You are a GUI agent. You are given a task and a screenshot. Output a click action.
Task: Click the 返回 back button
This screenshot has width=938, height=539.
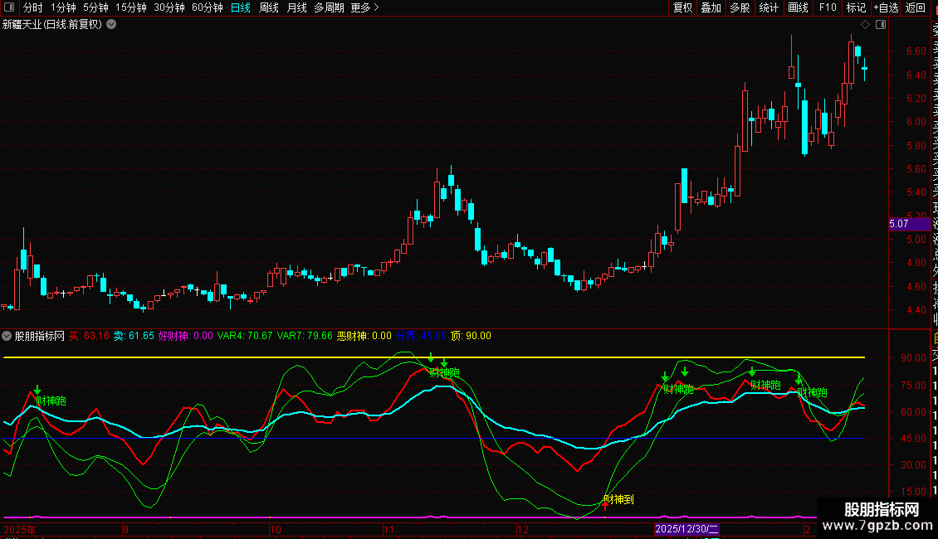[915, 7]
